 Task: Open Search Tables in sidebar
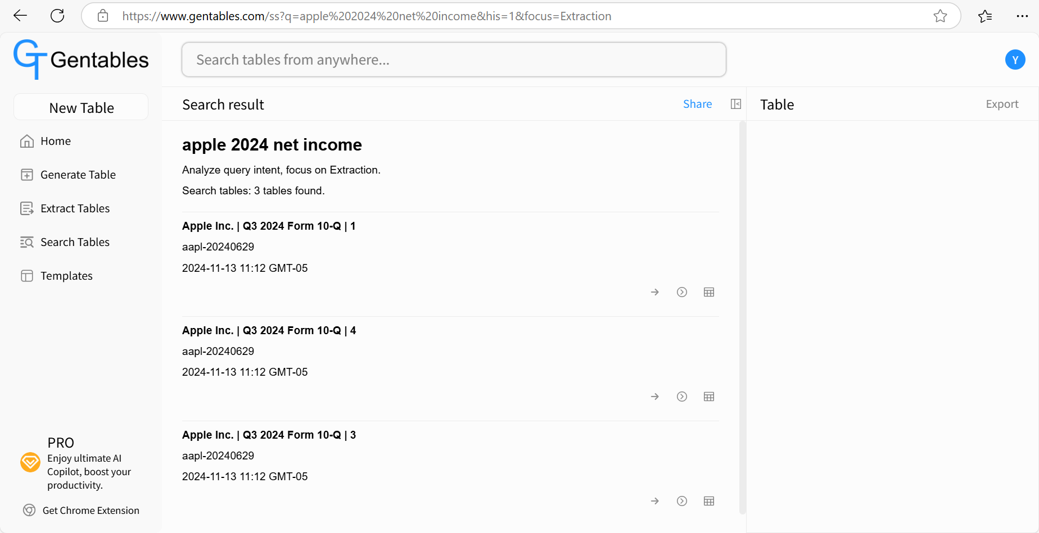(65, 242)
